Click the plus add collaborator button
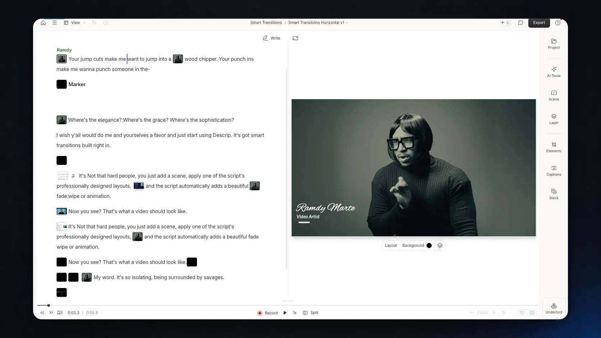This screenshot has height=338, width=601. [503, 23]
